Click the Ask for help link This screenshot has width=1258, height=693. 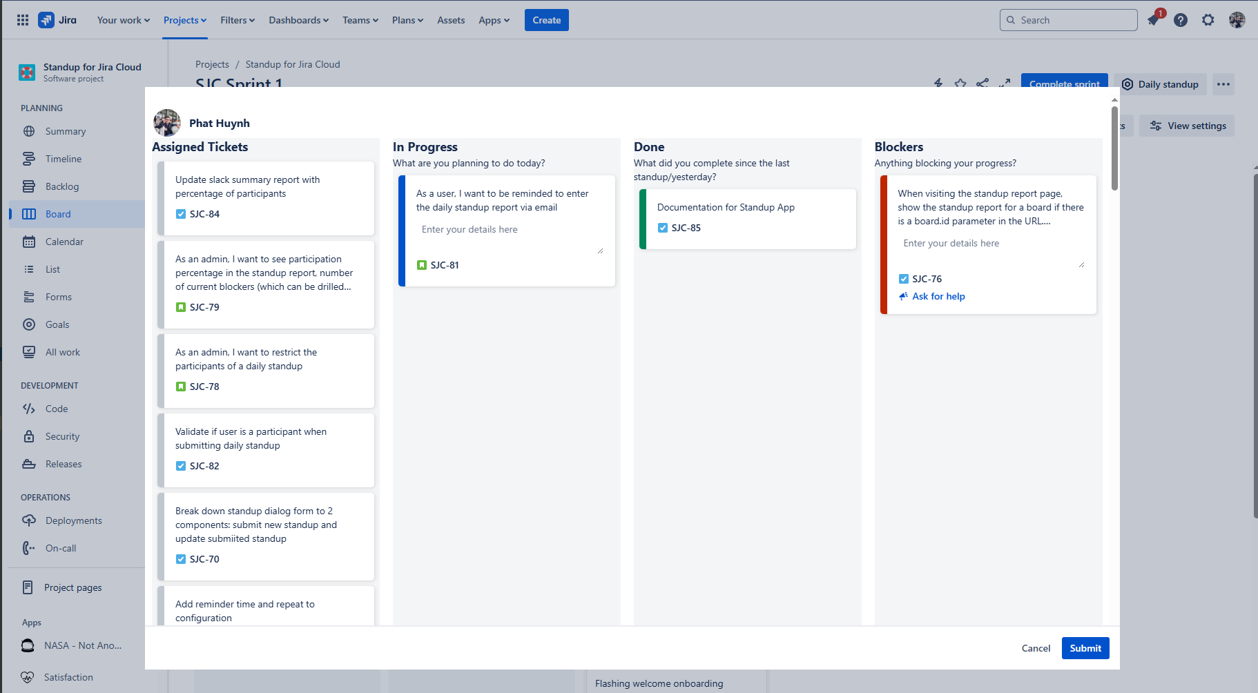[938, 296]
